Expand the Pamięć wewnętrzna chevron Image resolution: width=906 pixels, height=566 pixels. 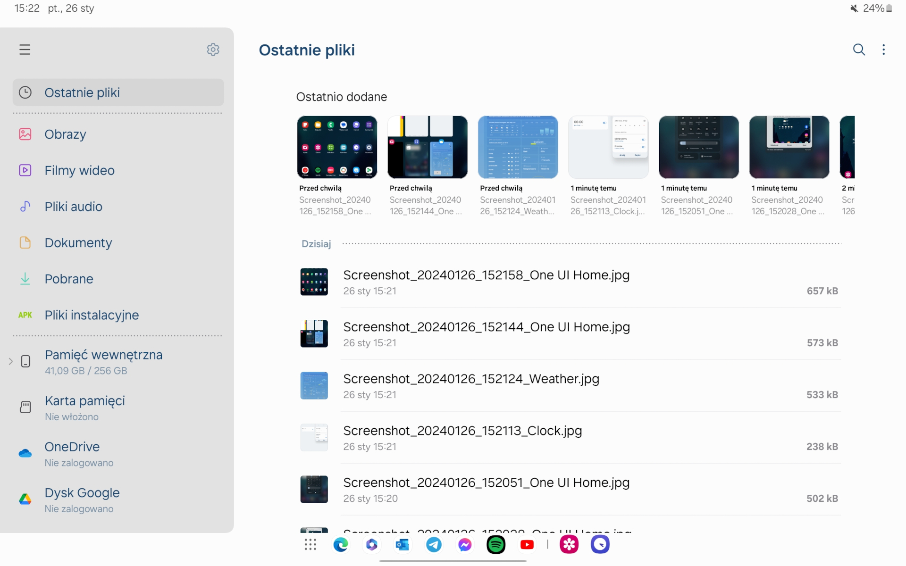[x=10, y=362]
